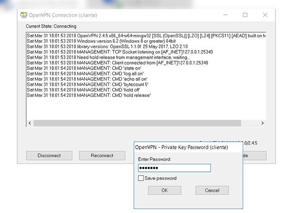294x213 pixels.
Task: Click 'Current State: Connecting' status text
Action: pyautogui.click(x=51, y=26)
